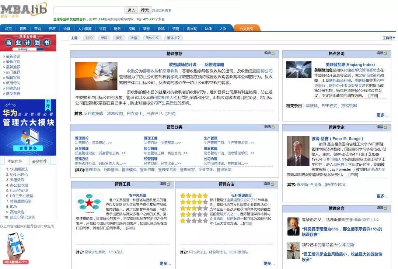
Task: Click the lock icon in 管理名言 header
Action: click(385, 208)
